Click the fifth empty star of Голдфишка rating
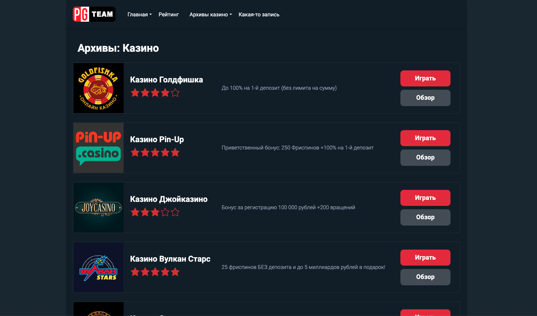537x316 pixels. (175, 93)
